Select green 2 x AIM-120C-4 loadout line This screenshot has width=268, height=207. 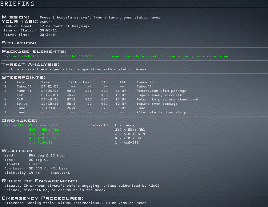[x=44, y=134]
